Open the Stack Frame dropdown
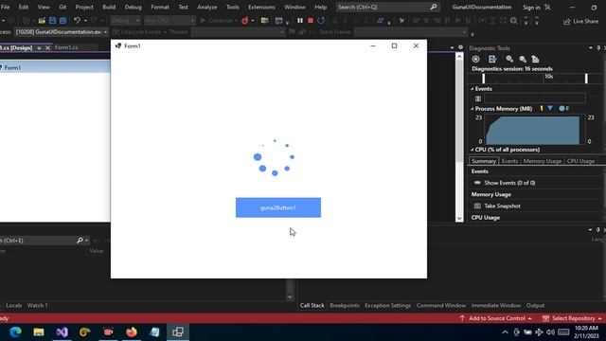Screen dimensions: 606x341 pos(410,32)
